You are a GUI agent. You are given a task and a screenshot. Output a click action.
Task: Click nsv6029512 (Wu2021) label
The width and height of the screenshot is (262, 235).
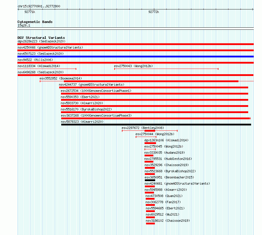[162, 214]
